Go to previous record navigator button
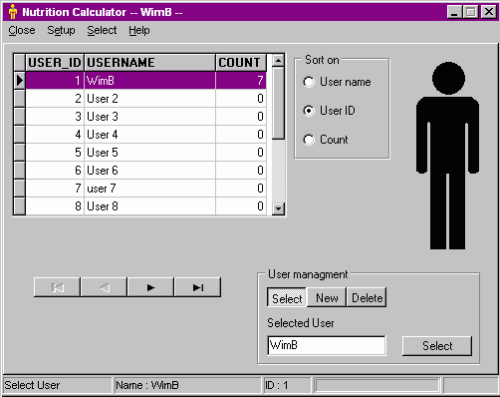This screenshot has height=397, width=500. (104, 287)
